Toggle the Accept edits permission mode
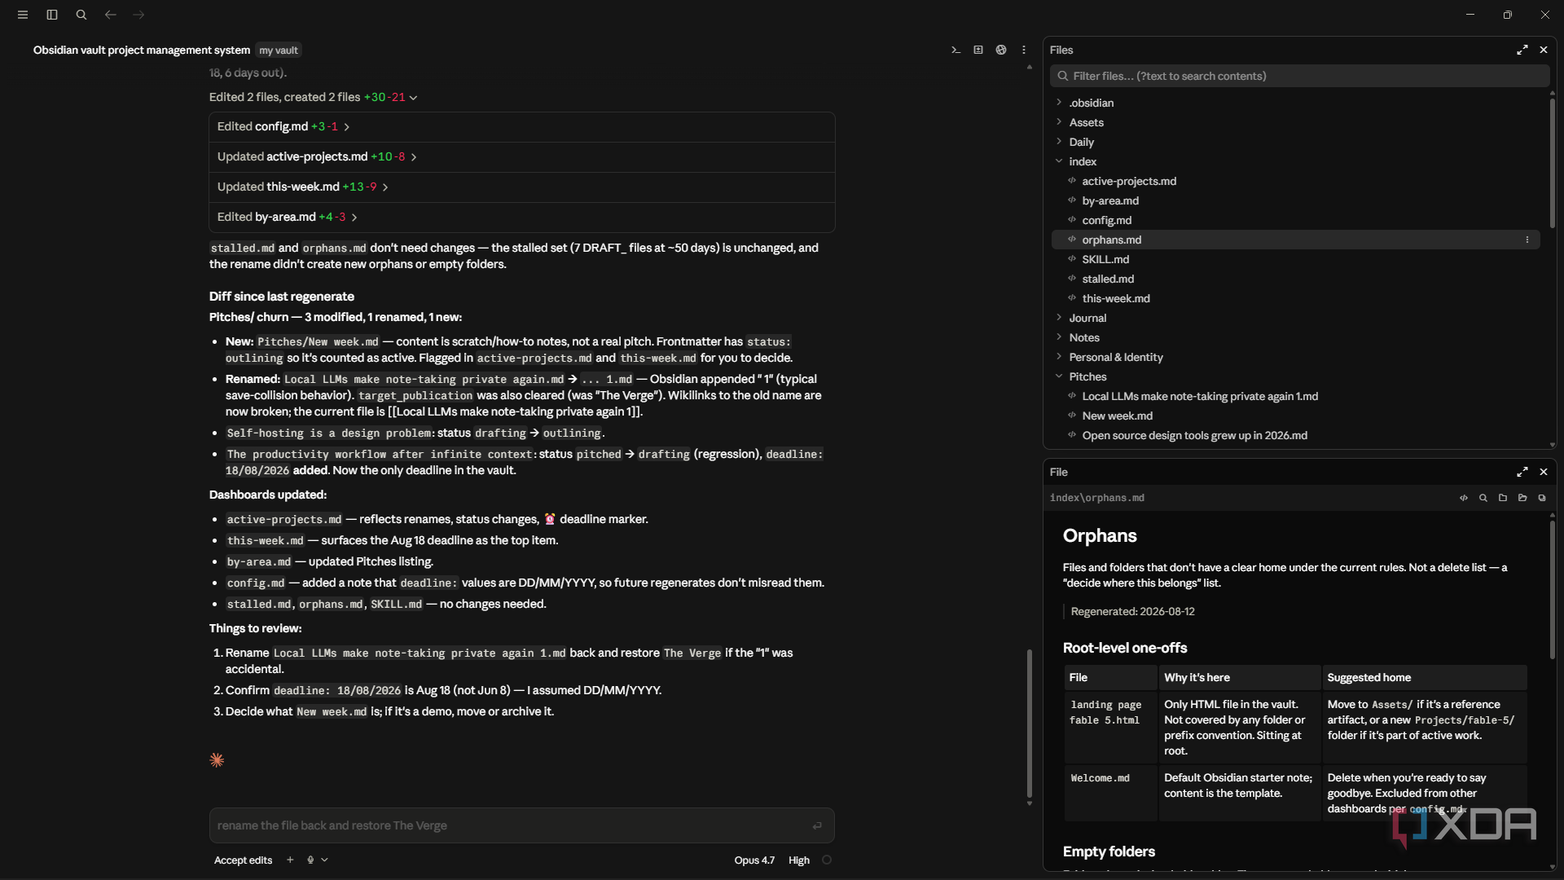 (x=243, y=860)
